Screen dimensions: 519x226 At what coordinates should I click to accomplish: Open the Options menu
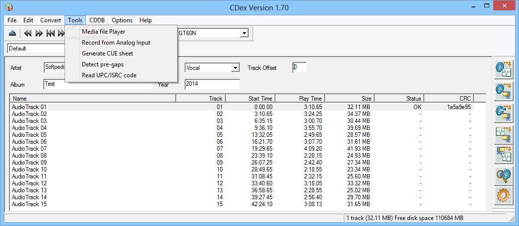(x=122, y=20)
